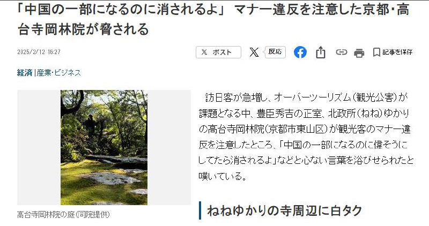Open the 反応 reactions bubble
The height and width of the screenshot is (226, 429).
tap(275, 52)
